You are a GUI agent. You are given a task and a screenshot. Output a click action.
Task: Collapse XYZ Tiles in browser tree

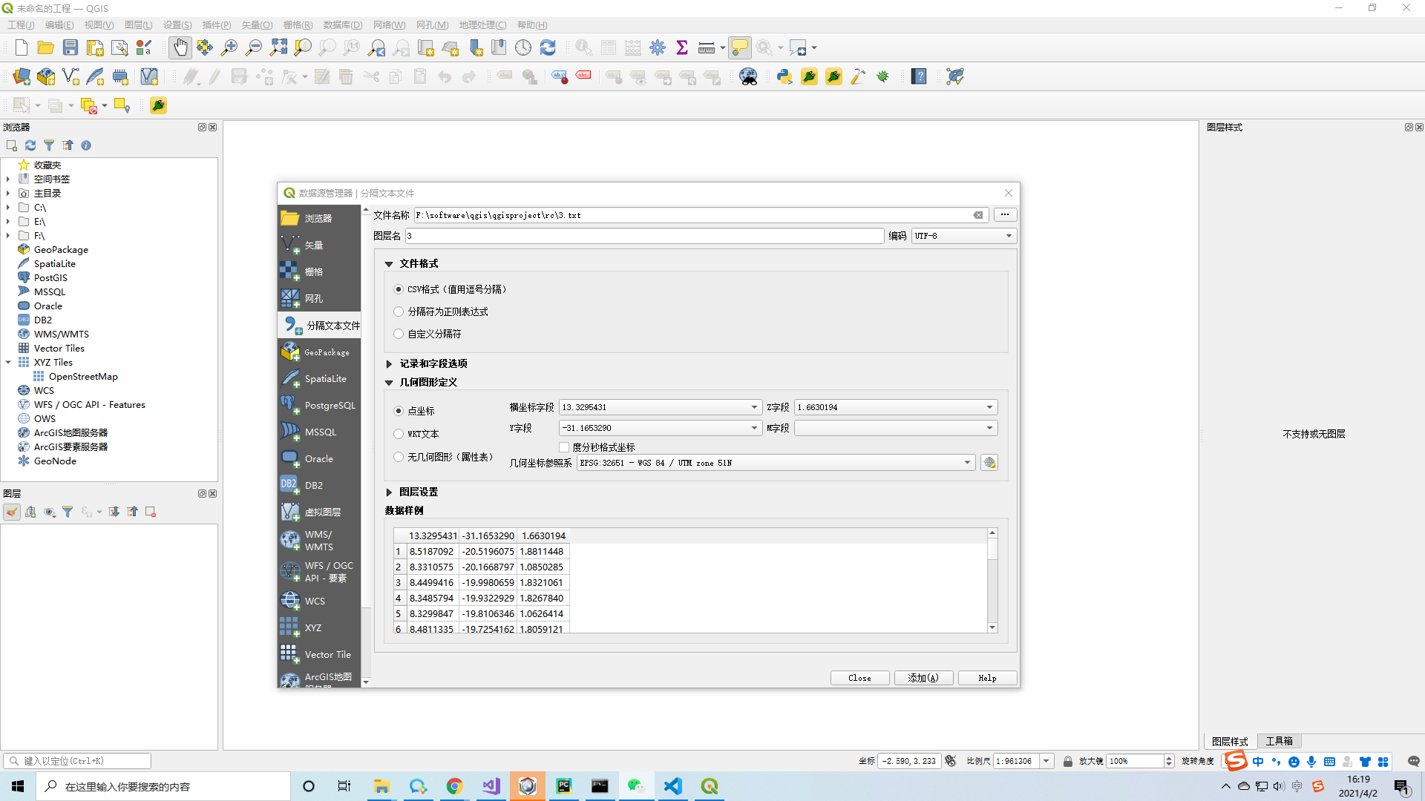click(x=8, y=363)
